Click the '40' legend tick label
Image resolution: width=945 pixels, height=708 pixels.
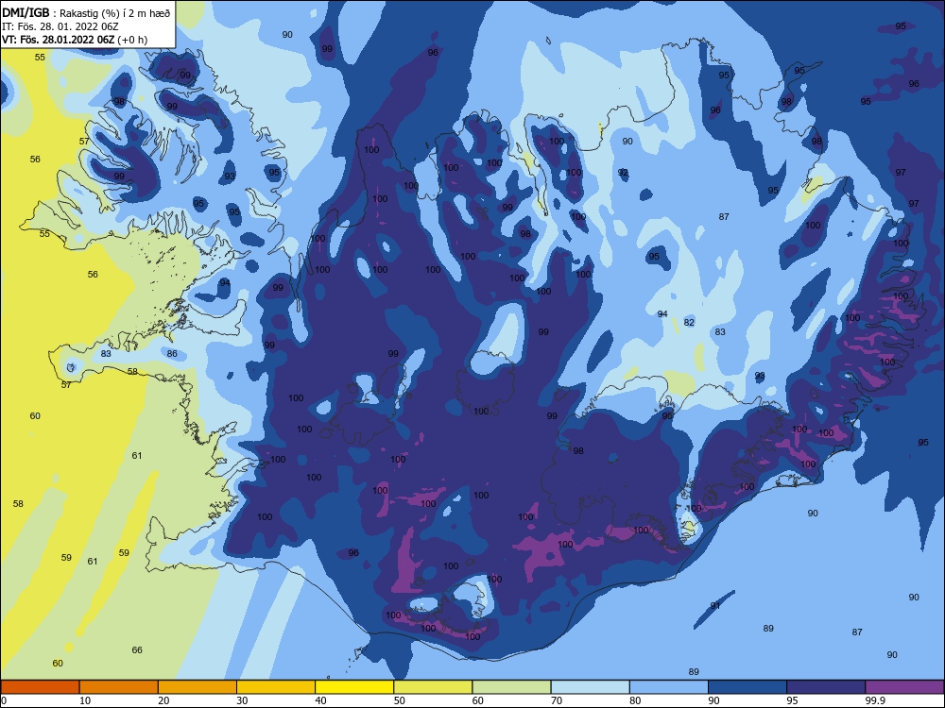(x=320, y=700)
